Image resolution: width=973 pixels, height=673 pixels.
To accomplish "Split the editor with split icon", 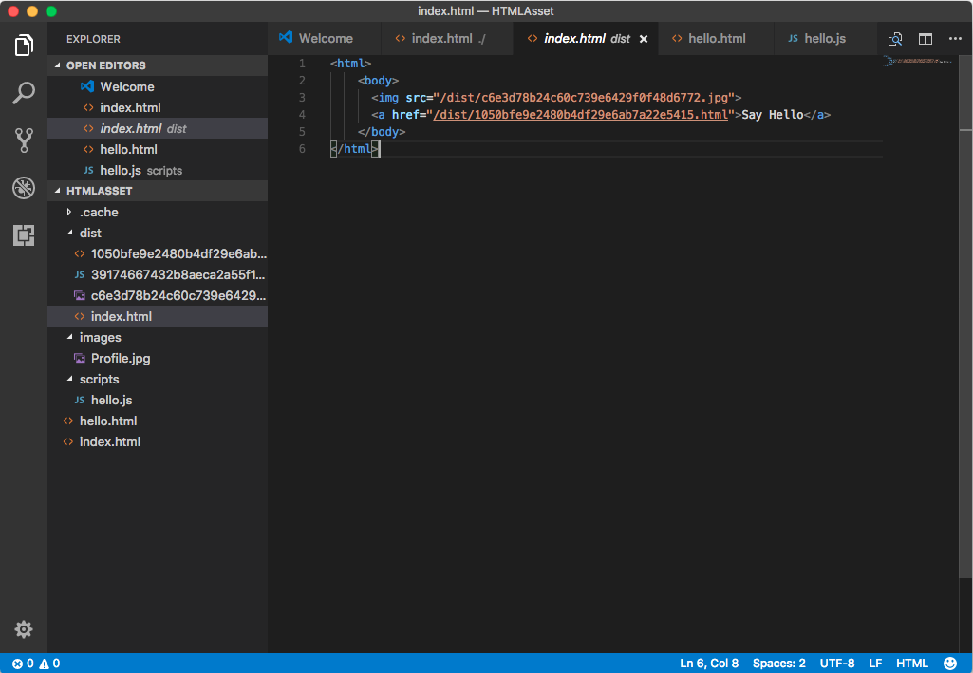I will [926, 39].
